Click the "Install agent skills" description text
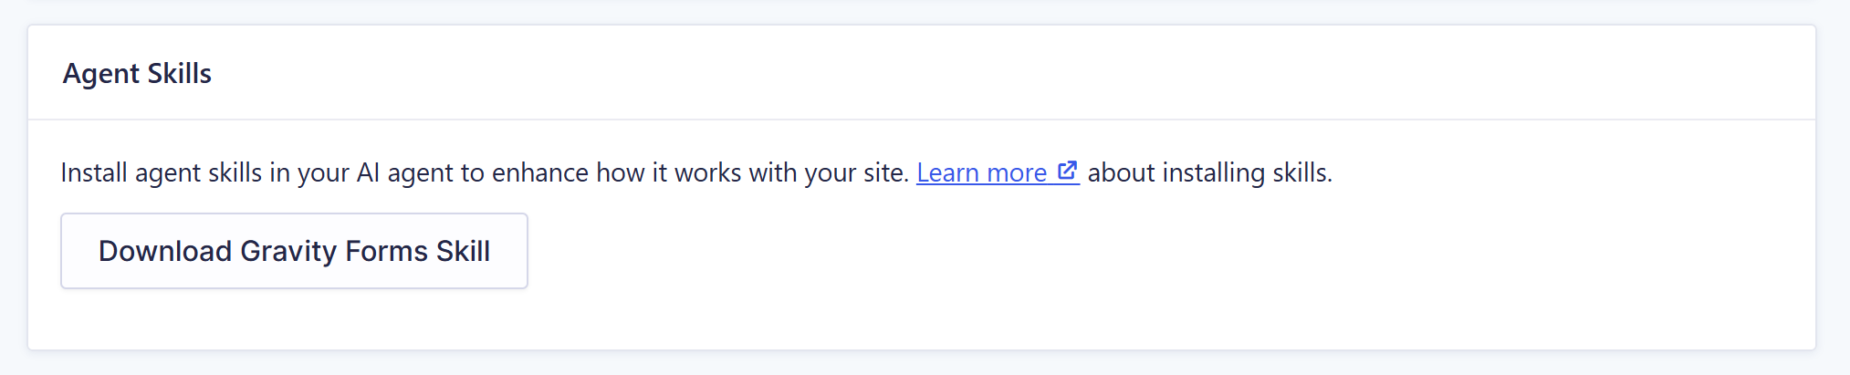1850x375 pixels. click(485, 172)
